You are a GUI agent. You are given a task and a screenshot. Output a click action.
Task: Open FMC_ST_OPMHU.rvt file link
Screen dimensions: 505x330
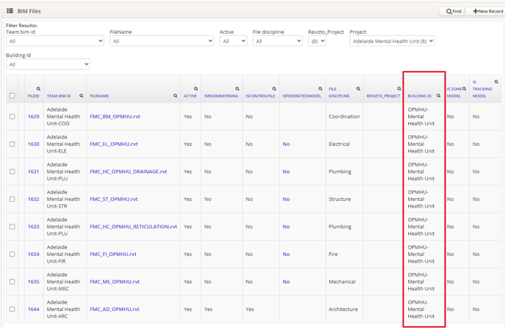(114, 199)
